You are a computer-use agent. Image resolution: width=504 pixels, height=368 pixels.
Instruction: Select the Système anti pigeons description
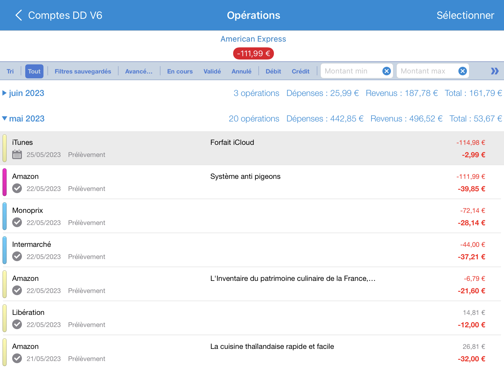[x=245, y=176]
